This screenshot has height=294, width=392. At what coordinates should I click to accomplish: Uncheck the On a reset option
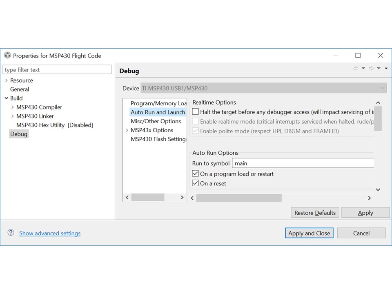click(x=196, y=183)
